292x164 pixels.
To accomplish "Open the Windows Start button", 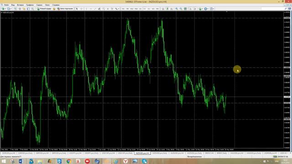I will pyautogui.click(x=4, y=161).
